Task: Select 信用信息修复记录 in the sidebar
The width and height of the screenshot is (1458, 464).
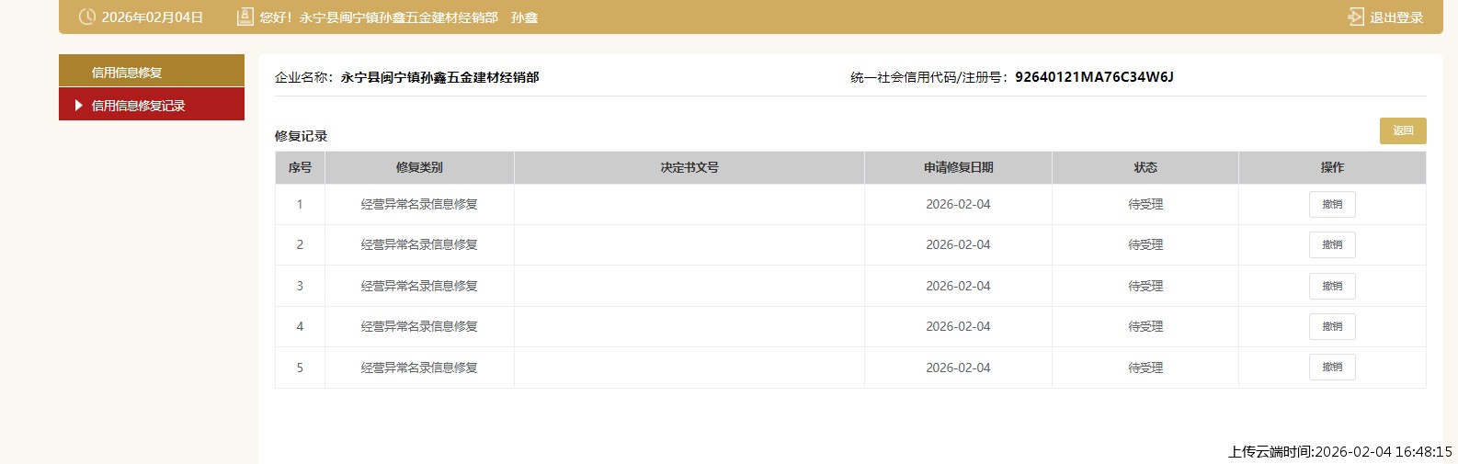Action: coord(138,106)
